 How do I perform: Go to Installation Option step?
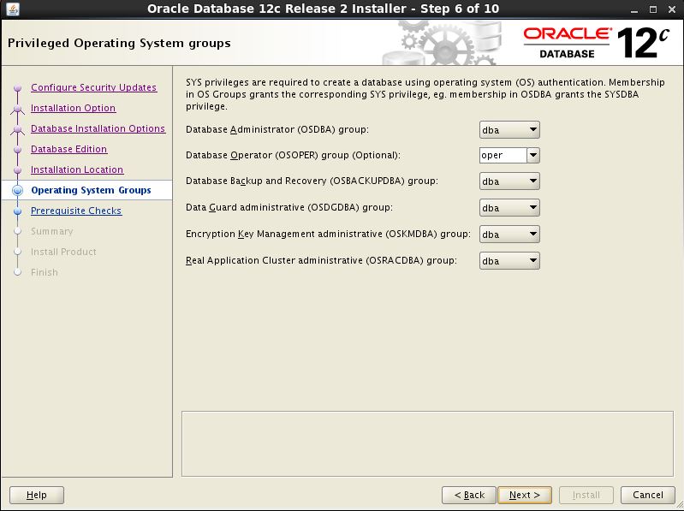click(x=73, y=108)
